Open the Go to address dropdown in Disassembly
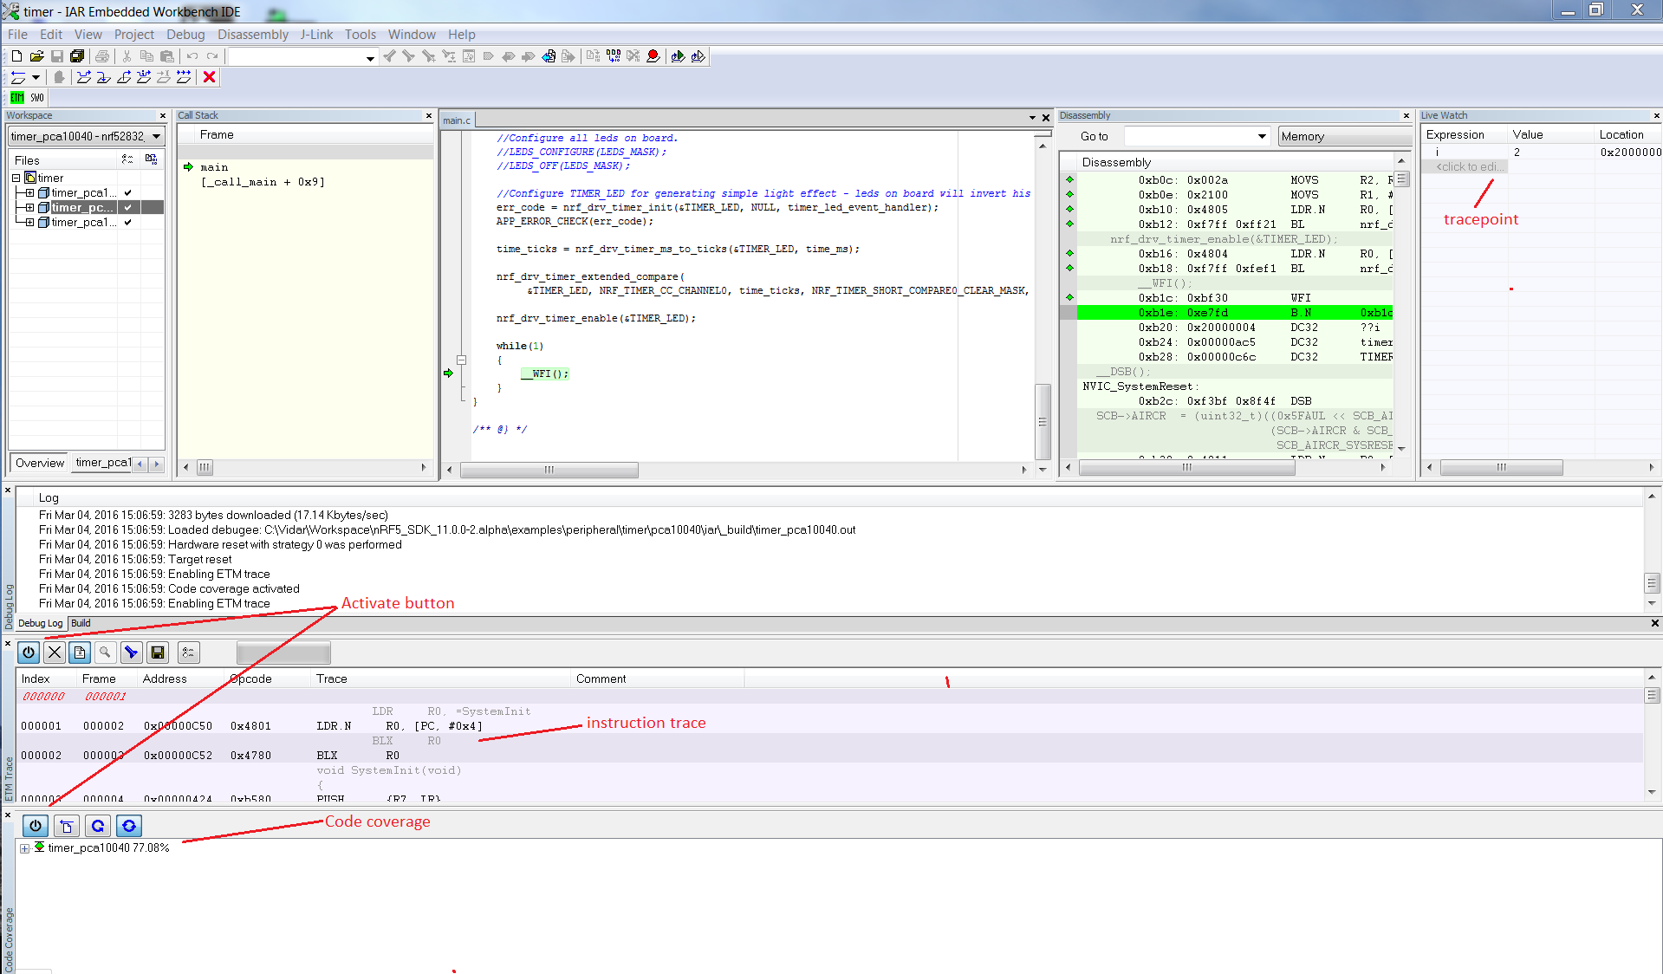 pyautogui.click(x=1263, y=136)
